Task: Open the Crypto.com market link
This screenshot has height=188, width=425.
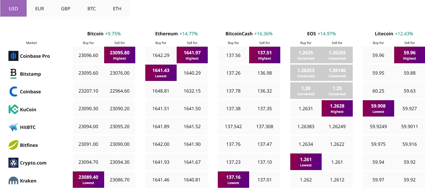Action: tap(33, 163)
